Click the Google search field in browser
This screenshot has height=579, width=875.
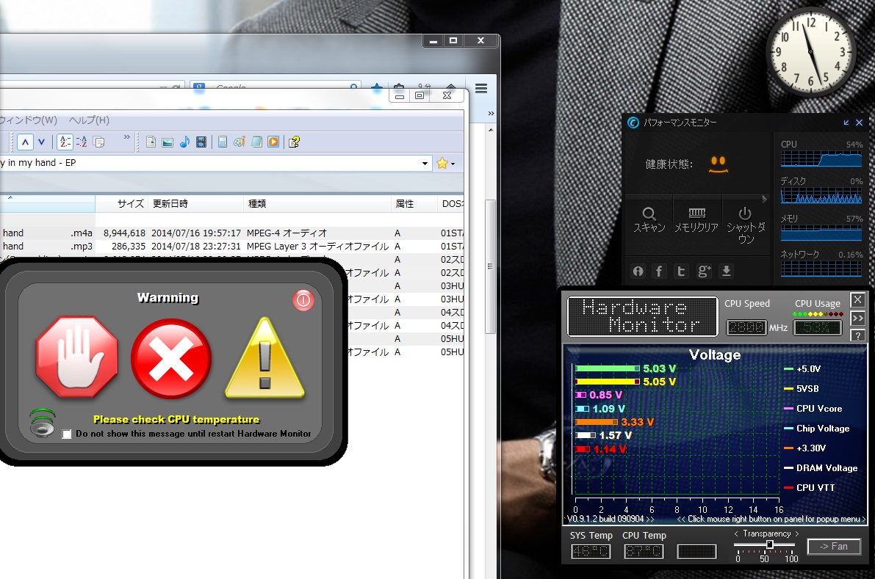pyautogui.click(x=276, y=87)
